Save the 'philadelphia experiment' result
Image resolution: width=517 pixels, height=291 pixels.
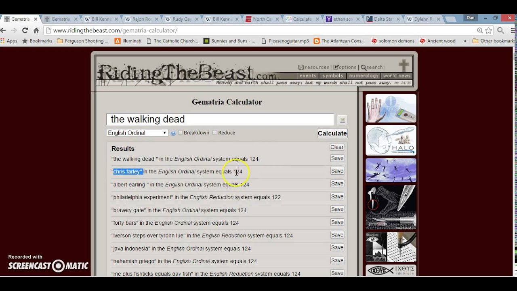click(337, 196)
